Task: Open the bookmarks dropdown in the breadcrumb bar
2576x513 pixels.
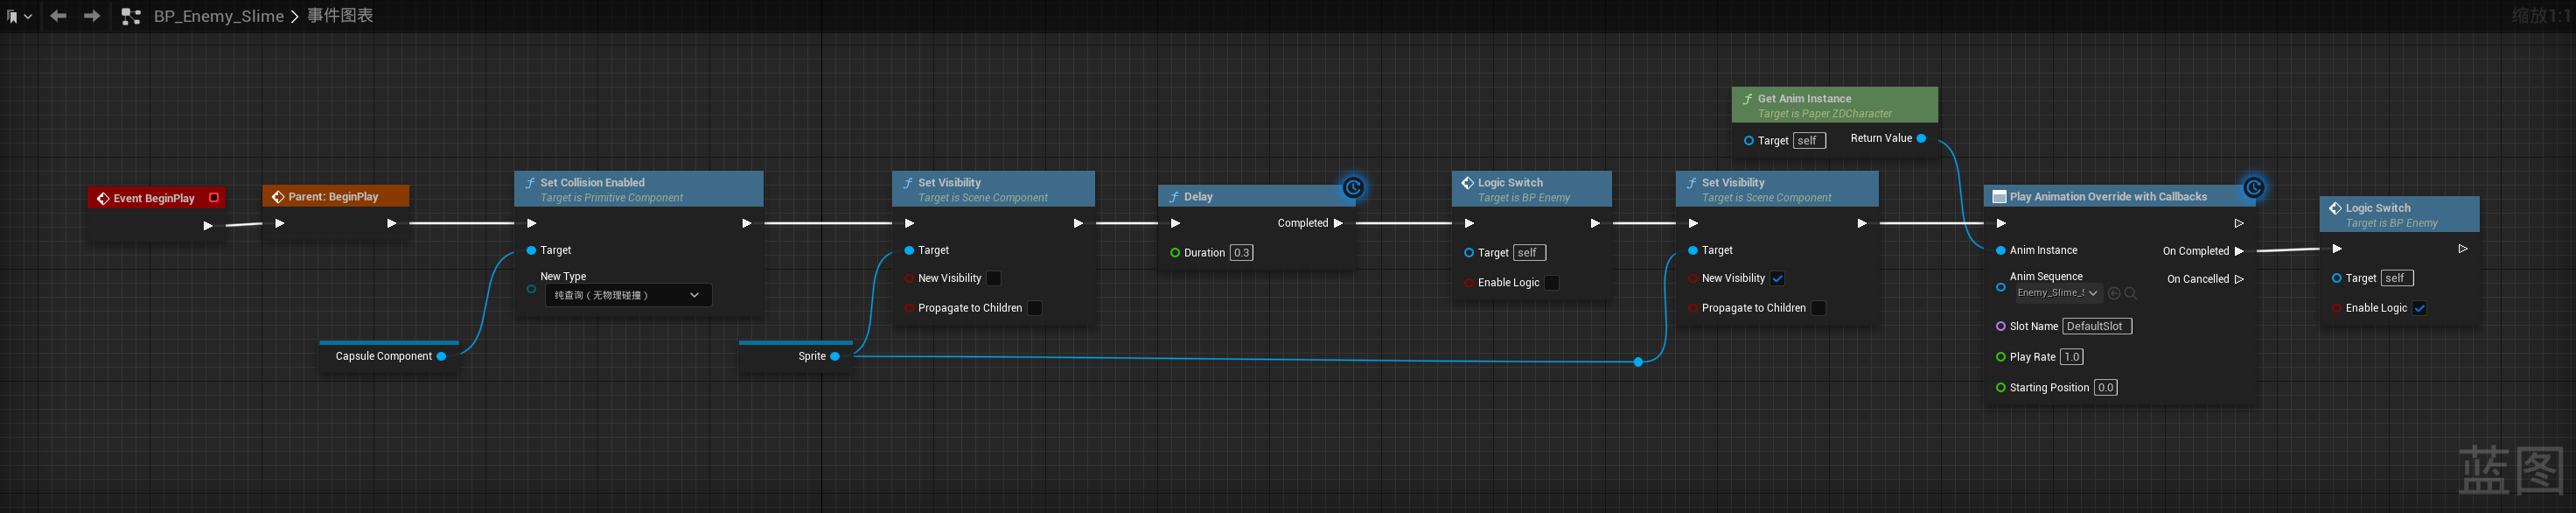Action: [x=19, y=16]
